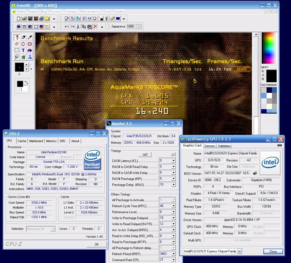
Task: Select the green spray can tool
Action: [x=23, y=57]
